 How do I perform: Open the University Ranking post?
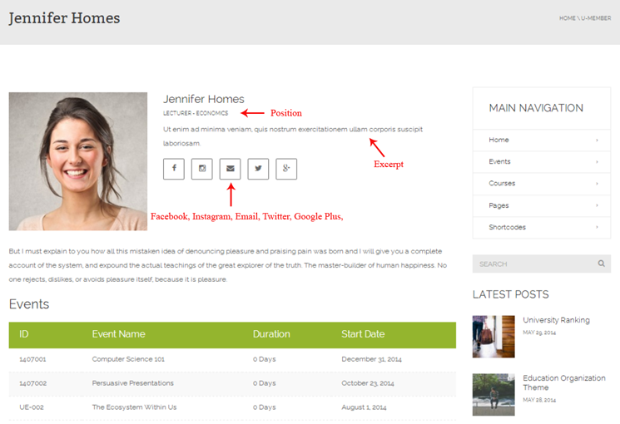[556, 320]
